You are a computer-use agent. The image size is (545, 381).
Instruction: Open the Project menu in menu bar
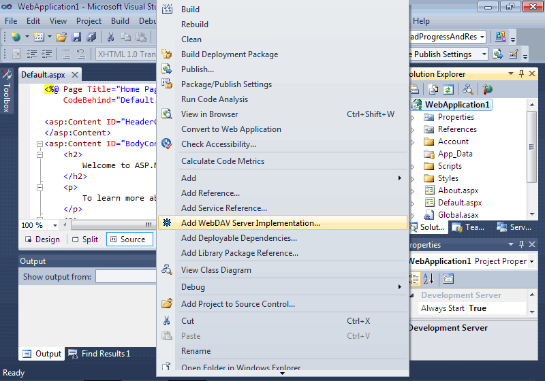pos(89,21)
